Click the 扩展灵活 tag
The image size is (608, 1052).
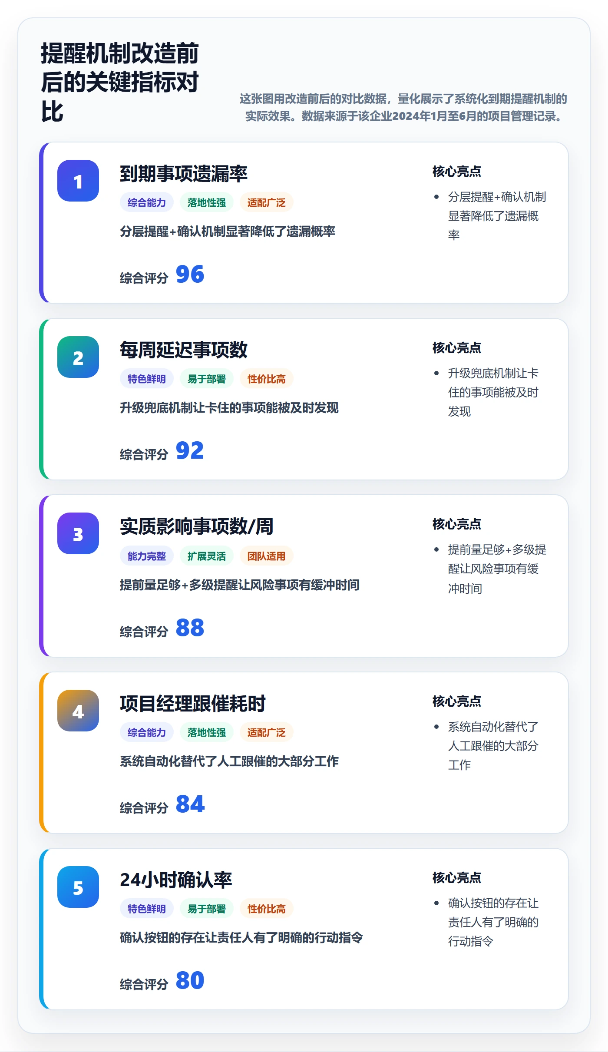tap(207, 556)
